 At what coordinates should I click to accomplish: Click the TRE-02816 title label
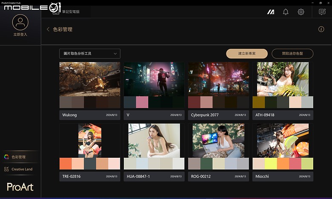coord(72,176)
